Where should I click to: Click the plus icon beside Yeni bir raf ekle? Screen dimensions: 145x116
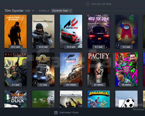[88, 4]
